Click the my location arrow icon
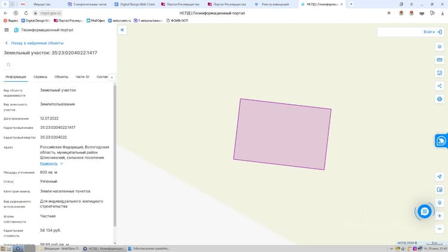 pos(440,177)
